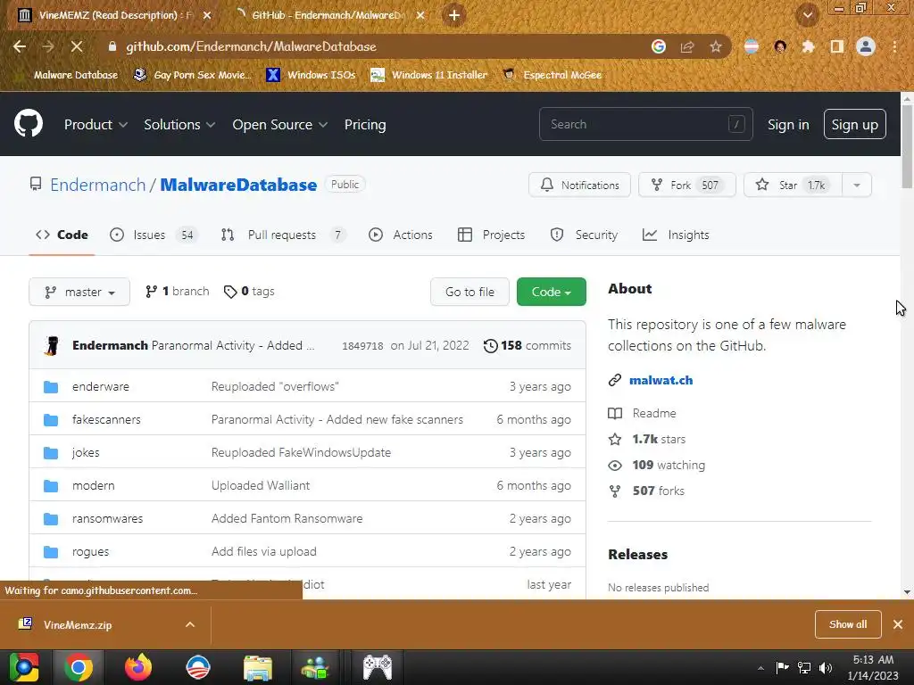914x685 pixels.
Task: Click Sign in
Action: pyautogui.click(x=788, y=124)
